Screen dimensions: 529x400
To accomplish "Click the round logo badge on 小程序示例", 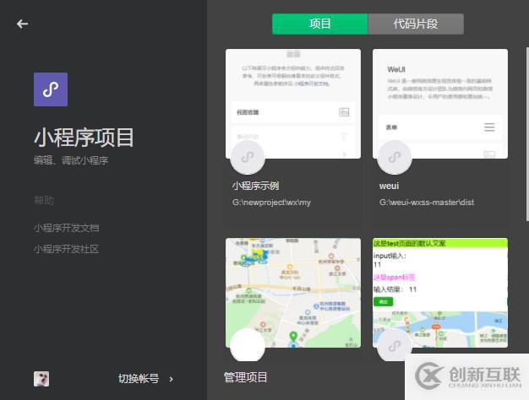I will (x=247, y=157).
